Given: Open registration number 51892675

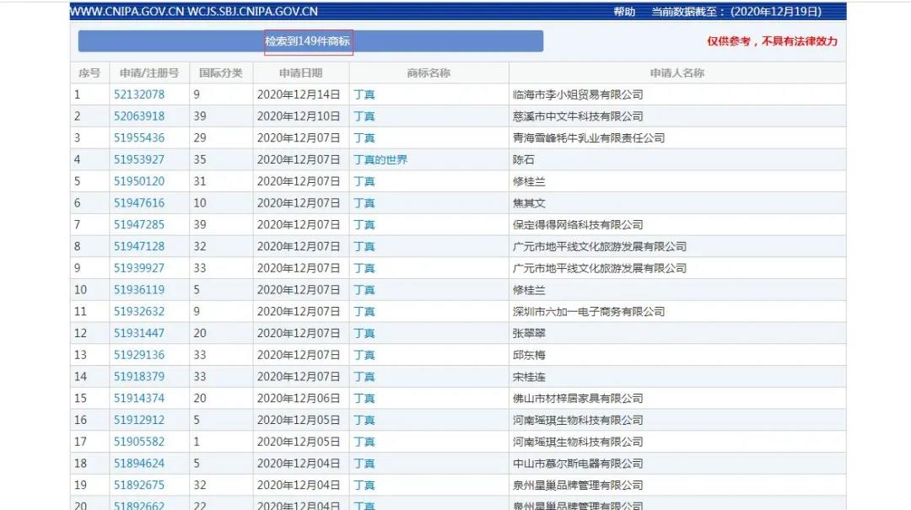Looking at the screenshot, I should tap(139, 486).
